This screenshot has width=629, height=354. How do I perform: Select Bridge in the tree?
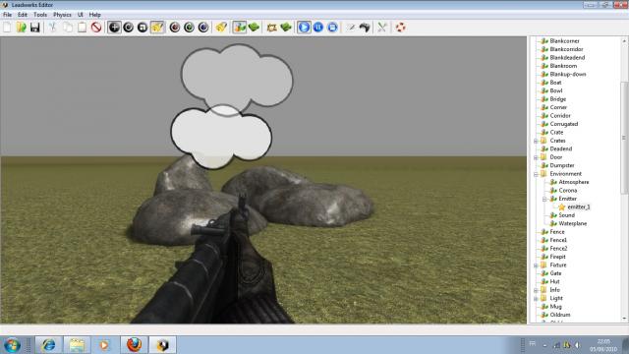[x=557, y=99]
